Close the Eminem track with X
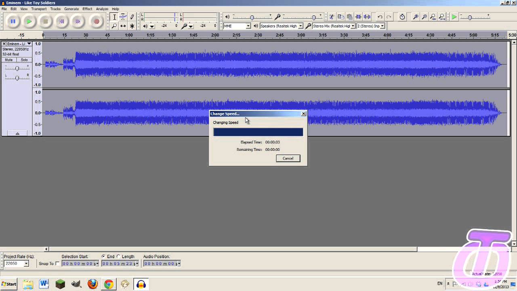The height and width of the screenshot is (291, 517). pos(4,44)
